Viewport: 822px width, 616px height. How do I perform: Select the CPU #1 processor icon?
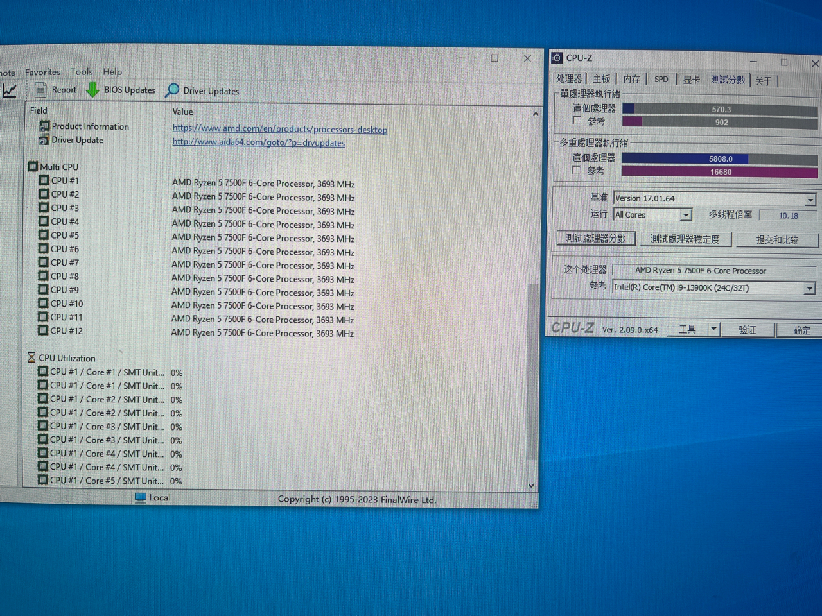coord(43,180)
